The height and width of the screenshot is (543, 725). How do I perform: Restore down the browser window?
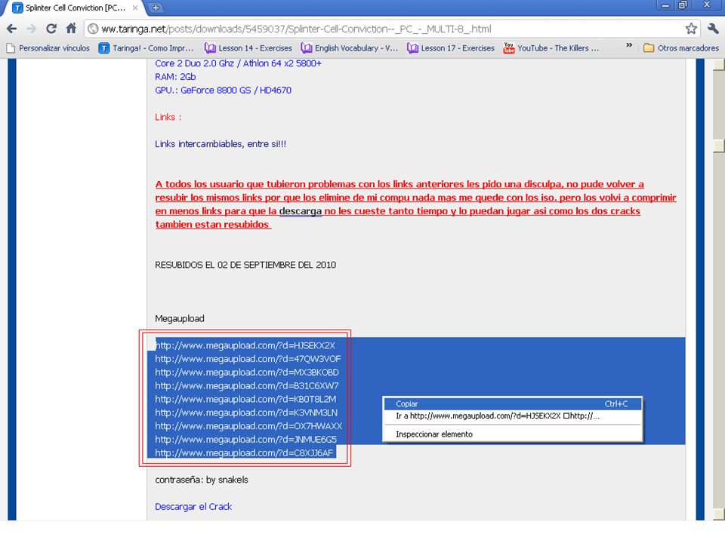(x=683, y=5)
